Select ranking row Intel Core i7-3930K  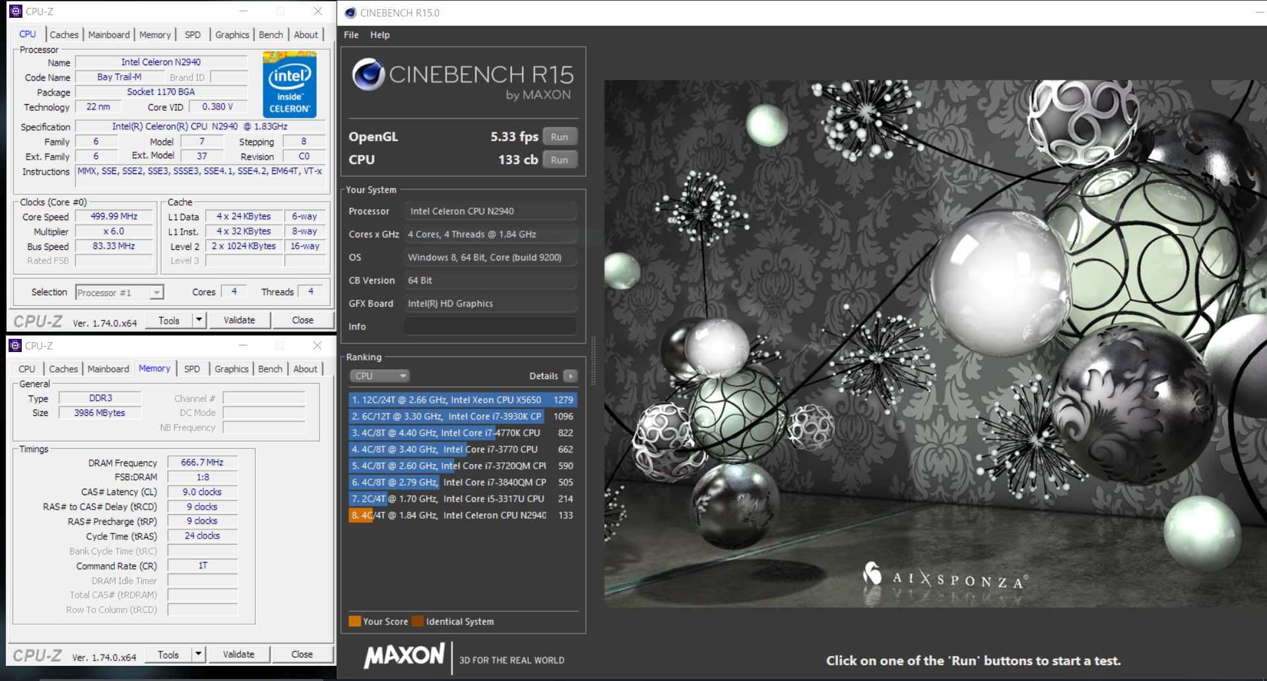coord(463,416)
